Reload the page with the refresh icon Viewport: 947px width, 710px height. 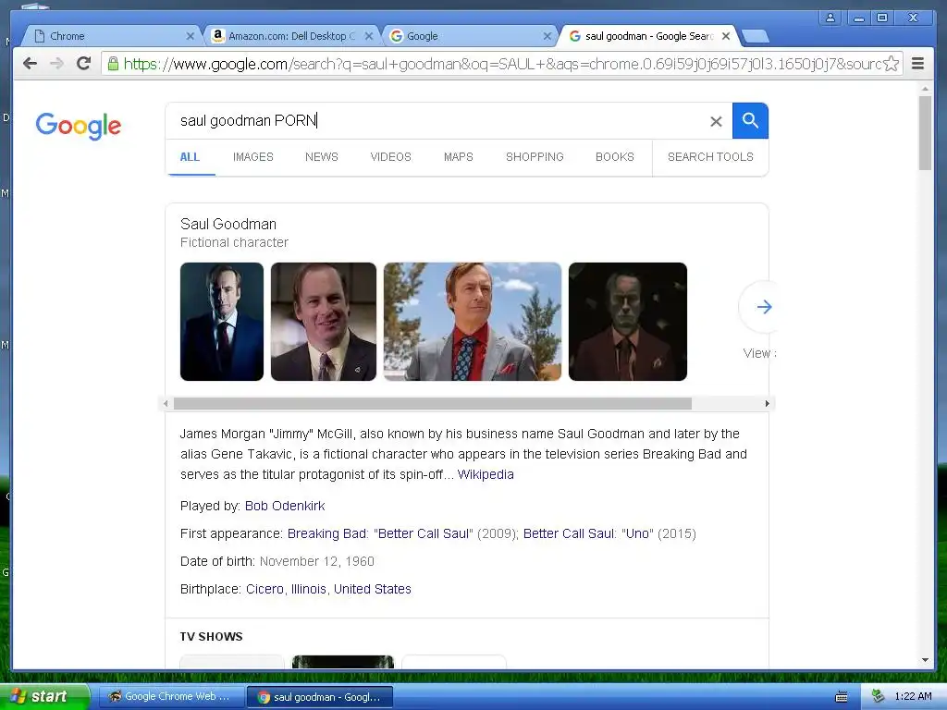[x=84, y=64]
